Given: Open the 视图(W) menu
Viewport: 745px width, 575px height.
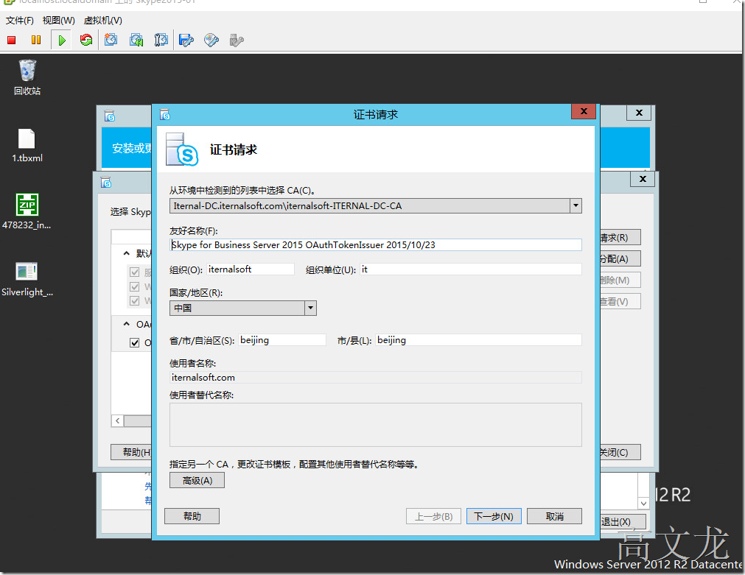Looking at the screenshot, I should [x=59, y=21].
